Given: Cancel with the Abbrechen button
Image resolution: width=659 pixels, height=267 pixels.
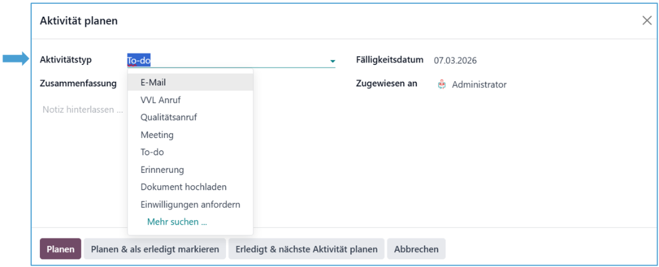Looking at the screenshot, I should tap(416, 249).
